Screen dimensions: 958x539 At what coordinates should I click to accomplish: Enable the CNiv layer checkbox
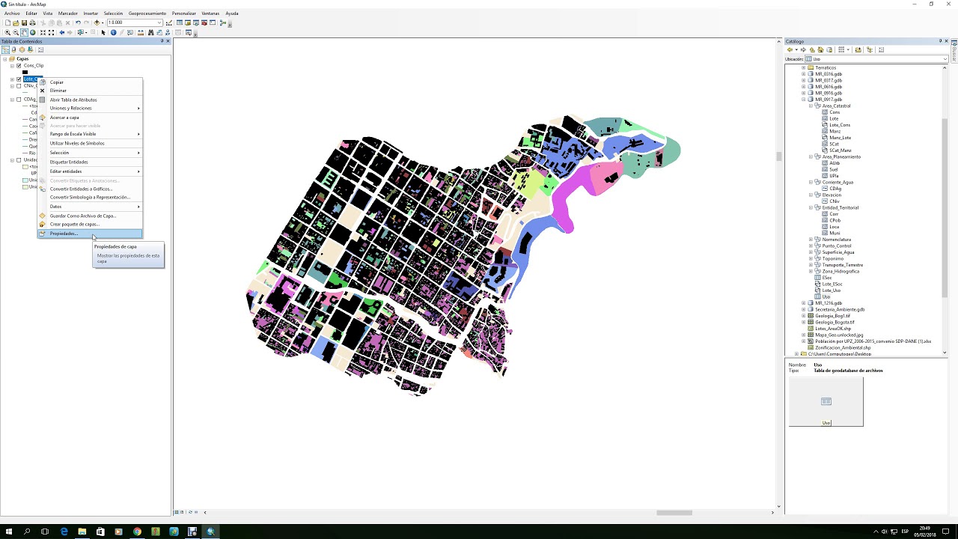coord(19,85)
